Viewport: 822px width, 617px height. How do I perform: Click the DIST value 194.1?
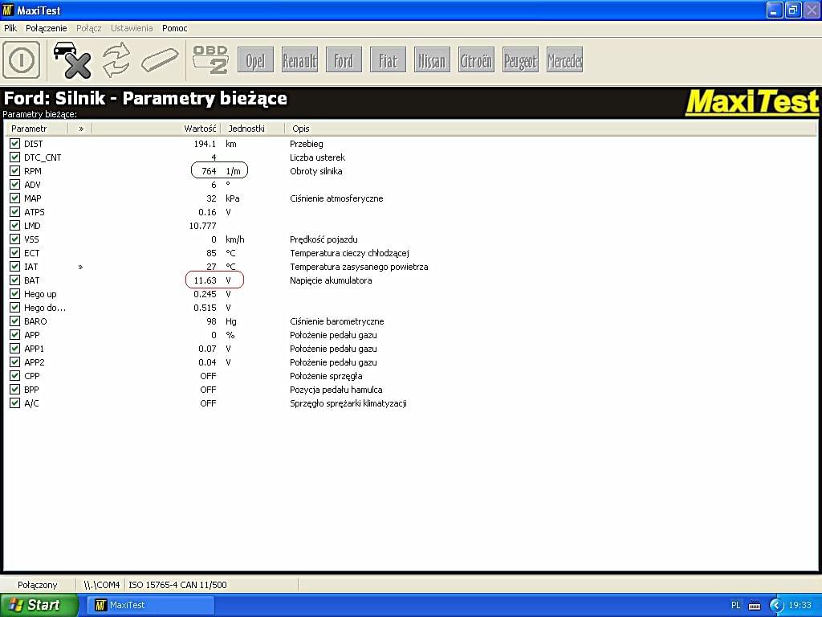click(205, 144)
